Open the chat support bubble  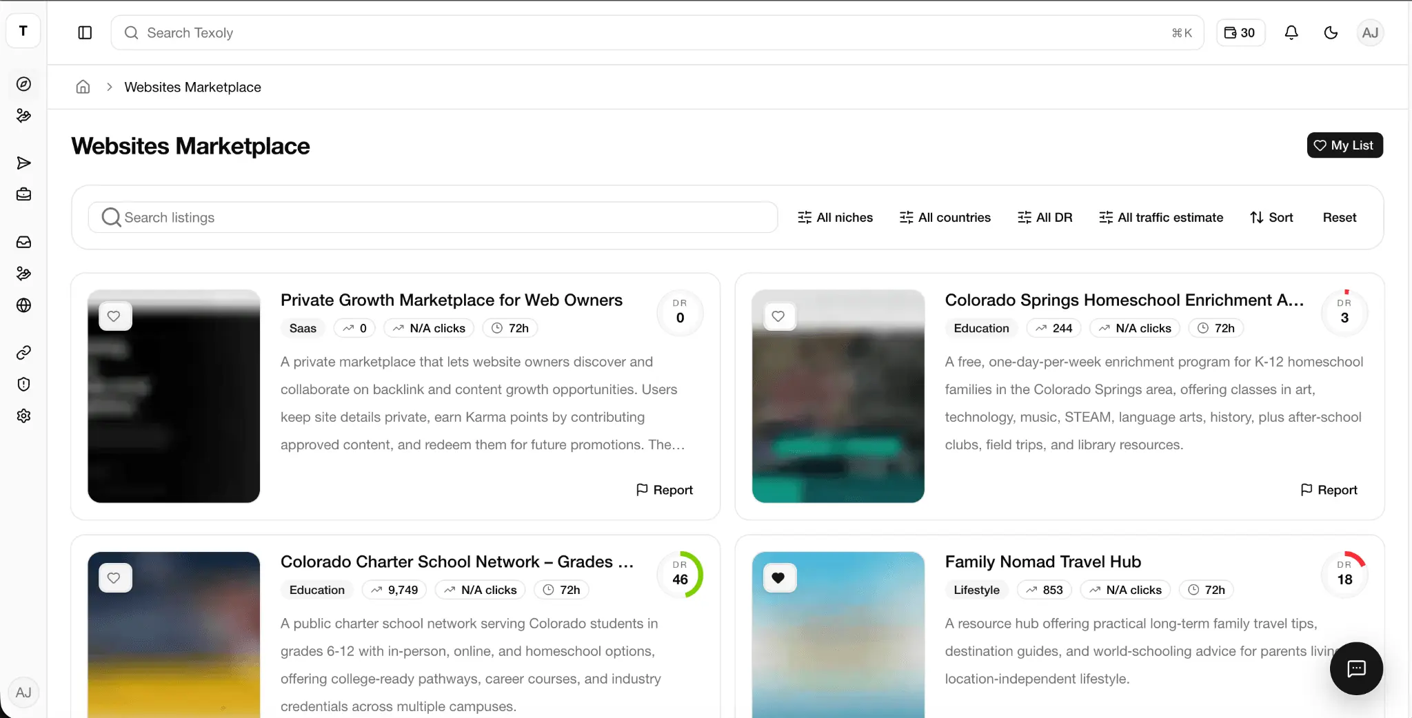(1356, 668)
